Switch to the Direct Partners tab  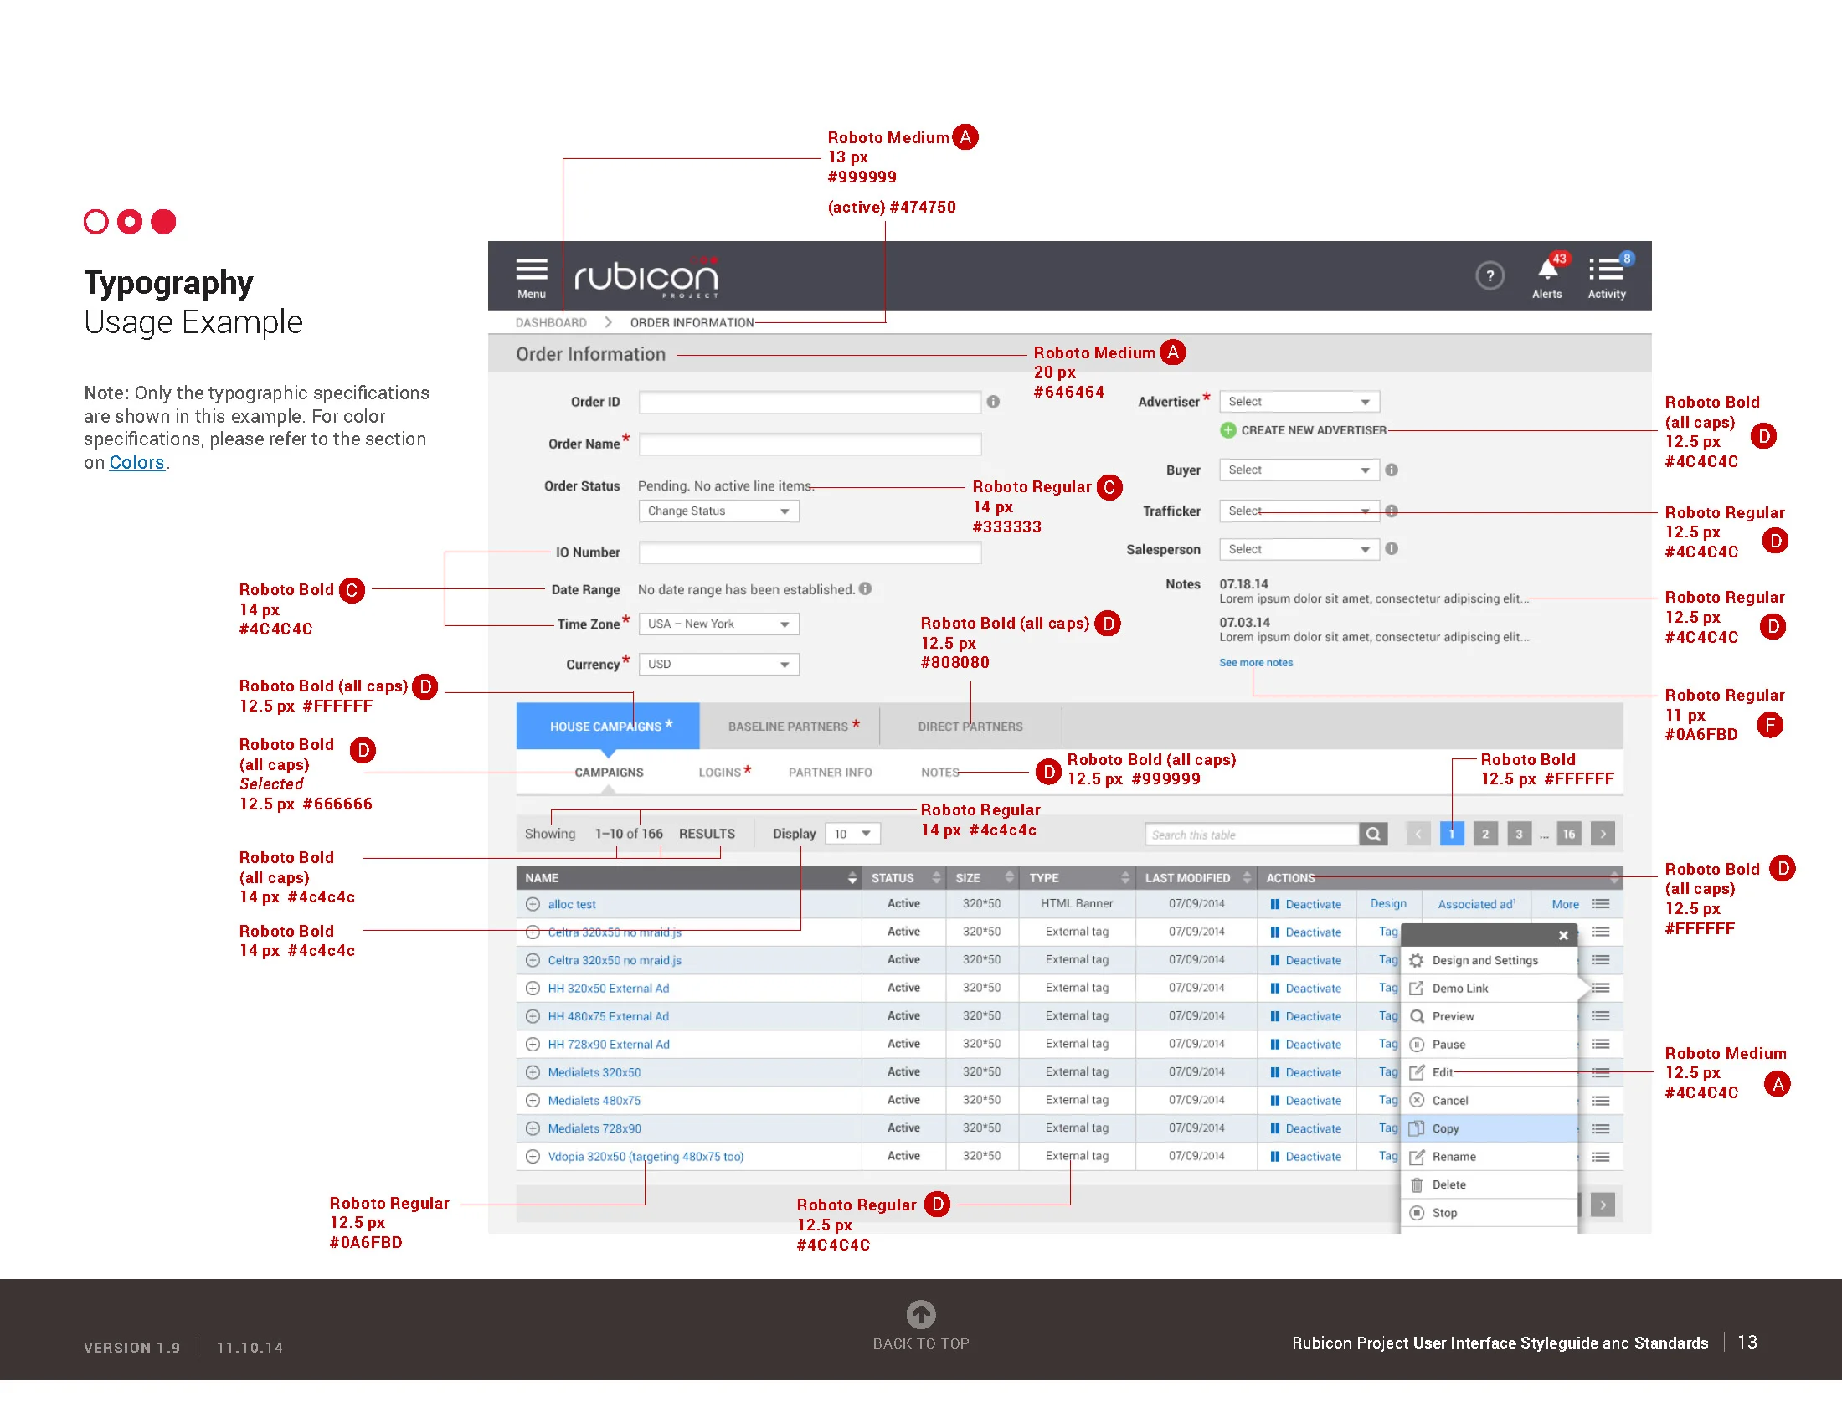(970, 727)
